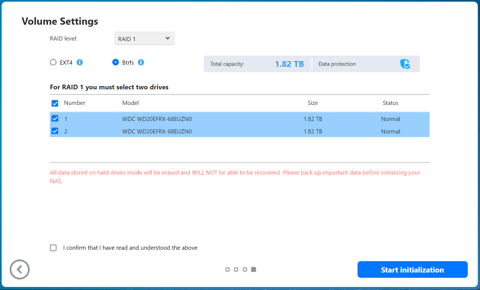Click the data protection shield icon

405,64
